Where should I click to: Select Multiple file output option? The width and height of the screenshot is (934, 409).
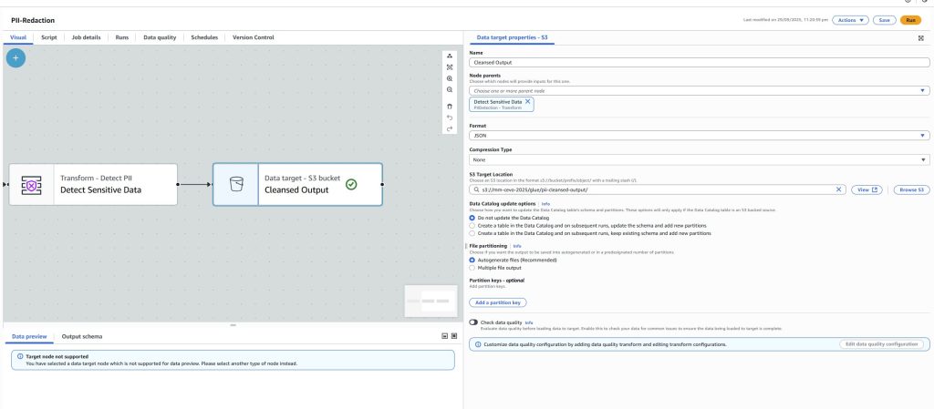point(472,268)
